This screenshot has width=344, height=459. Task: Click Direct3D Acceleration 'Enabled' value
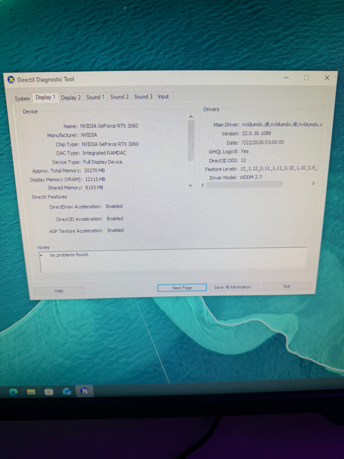tap(115, 218)
